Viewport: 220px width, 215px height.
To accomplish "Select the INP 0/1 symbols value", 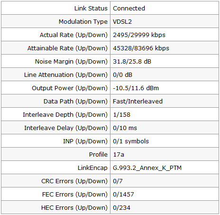I will click(x=131, y=141).
